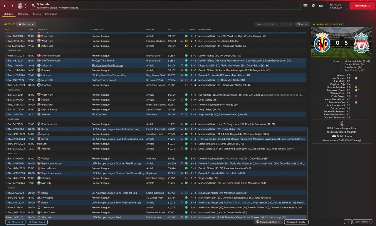This screenshot has height=226, width=376.
Task: Toggle the row marker for Tottenham match
Action: (x=6, y=207)
